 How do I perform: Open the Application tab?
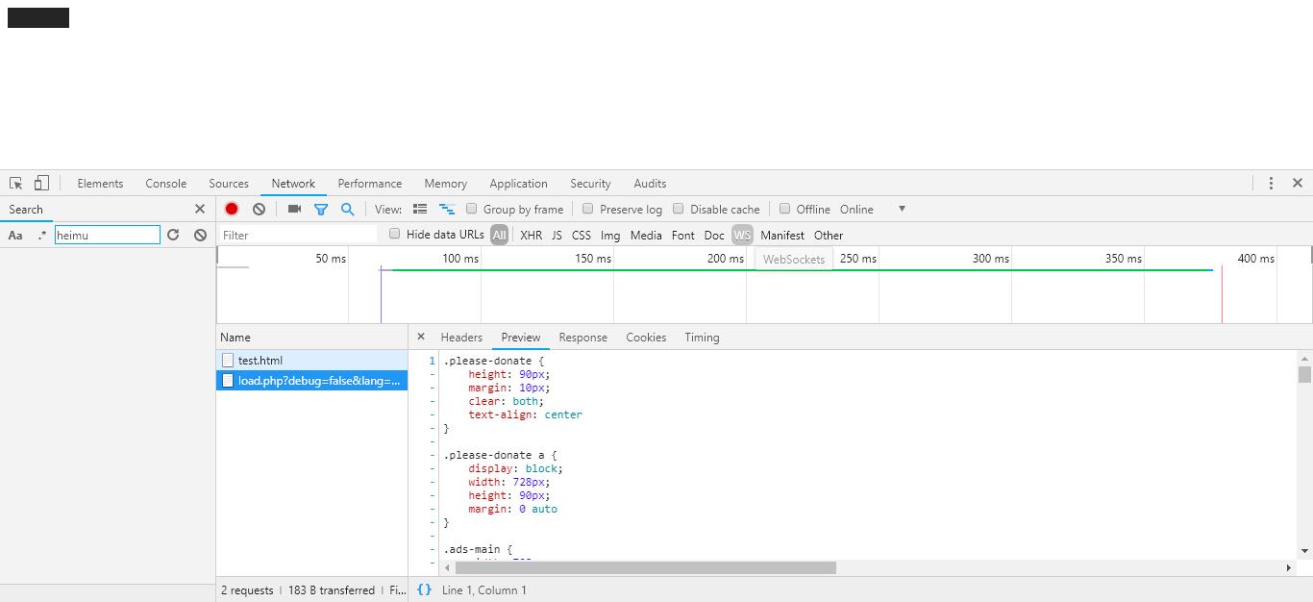[x=518, y=183]
